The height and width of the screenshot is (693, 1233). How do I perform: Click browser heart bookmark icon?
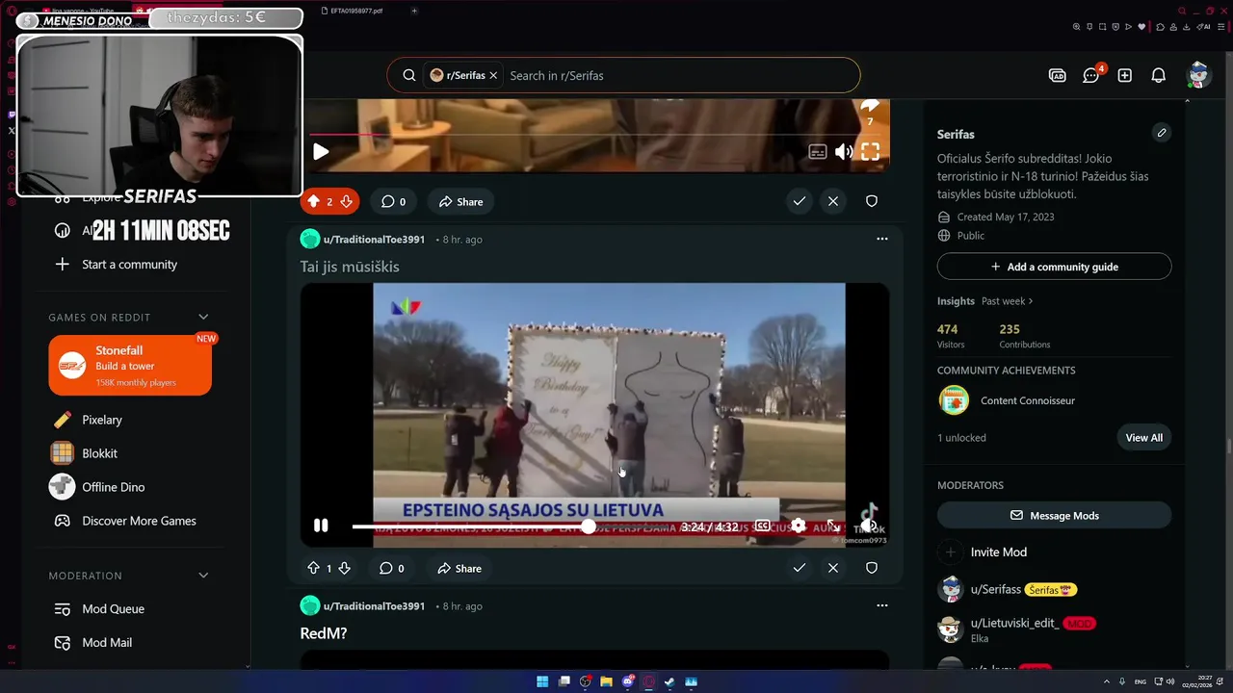pyautogui.click(x=1141, y=27)
